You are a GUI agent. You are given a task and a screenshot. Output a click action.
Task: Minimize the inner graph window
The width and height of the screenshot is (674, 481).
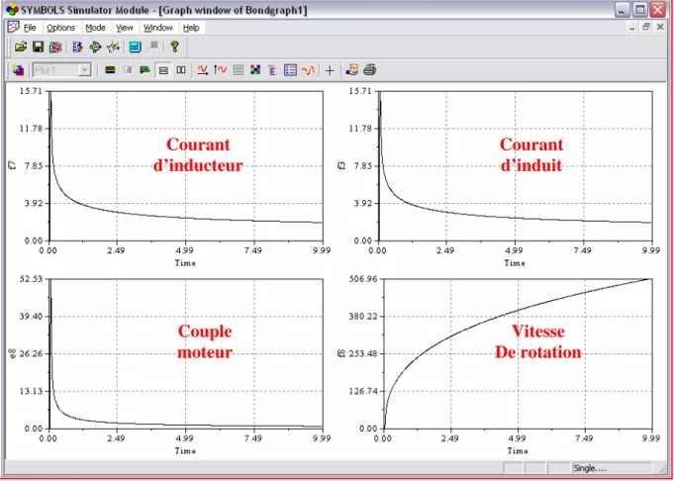point(631,27)
